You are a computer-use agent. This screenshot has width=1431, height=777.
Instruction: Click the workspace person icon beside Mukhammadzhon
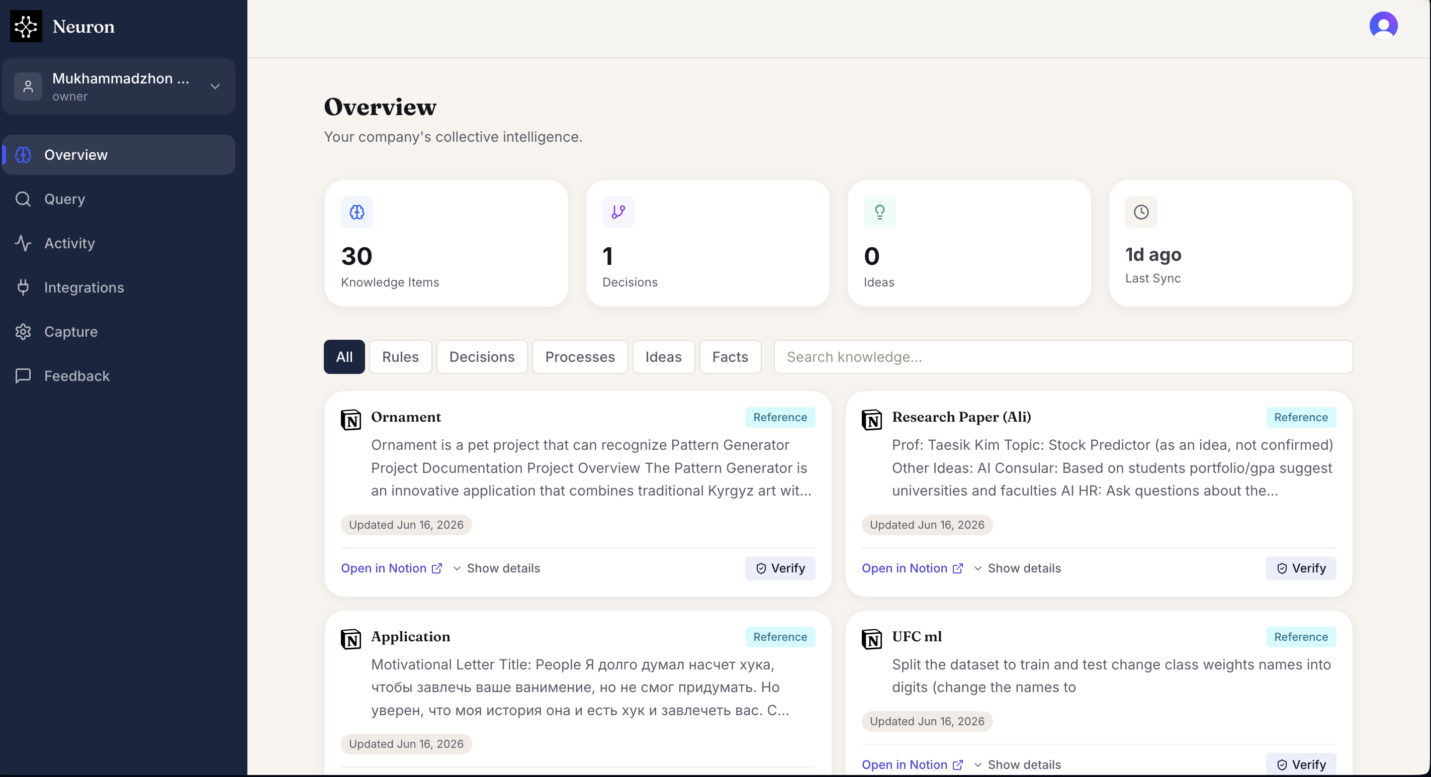pos(28,86)
